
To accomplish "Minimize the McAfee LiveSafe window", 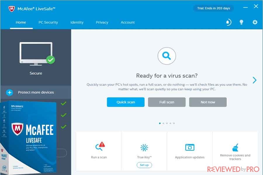I will (245, 8).
